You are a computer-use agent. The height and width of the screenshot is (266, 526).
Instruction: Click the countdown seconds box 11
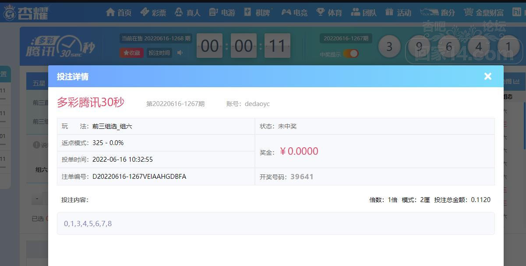pyautogui.click(x=277, y=46)
